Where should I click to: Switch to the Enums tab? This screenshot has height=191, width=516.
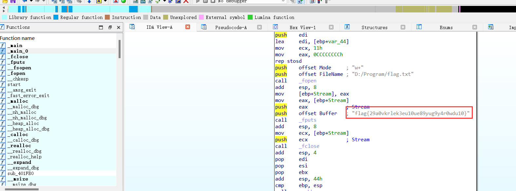[446, 27]
